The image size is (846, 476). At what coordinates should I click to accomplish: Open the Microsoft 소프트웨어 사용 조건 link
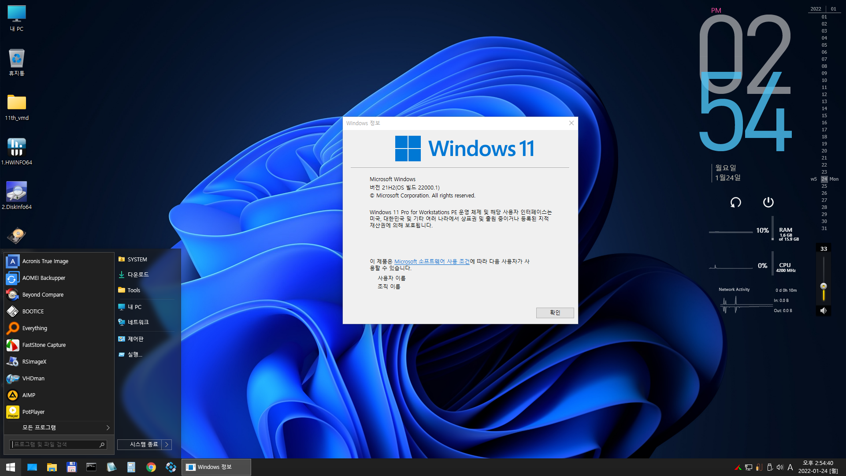tap(432, 261)
